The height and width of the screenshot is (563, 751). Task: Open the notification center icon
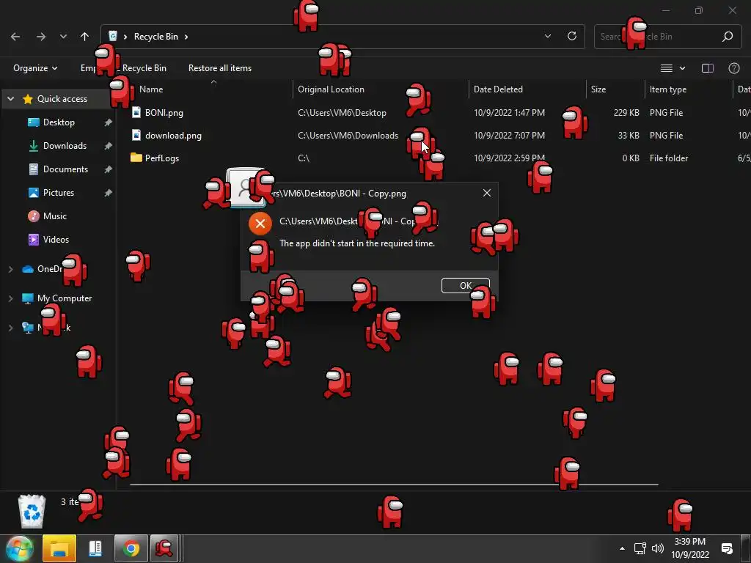pyautogui.click(x=727, y=548)
